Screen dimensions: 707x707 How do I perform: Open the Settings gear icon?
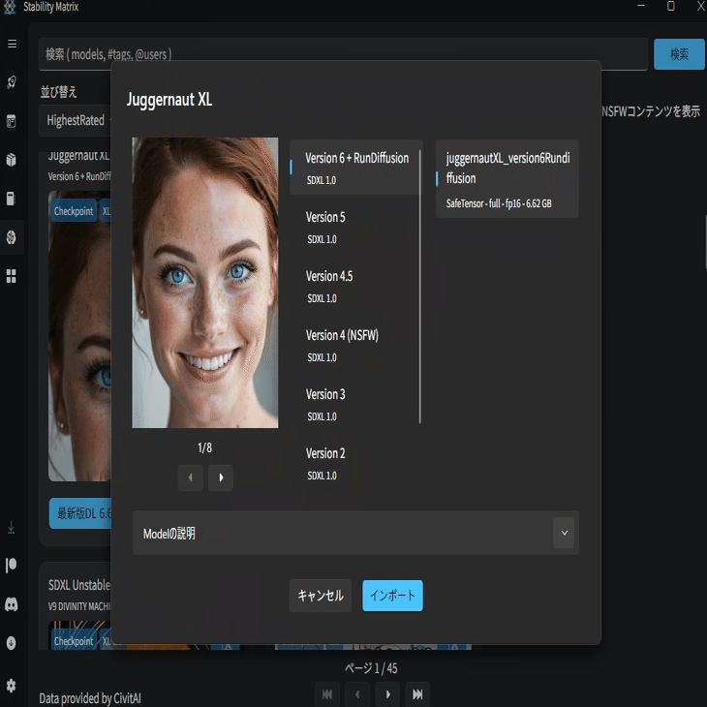click(12, 686)
